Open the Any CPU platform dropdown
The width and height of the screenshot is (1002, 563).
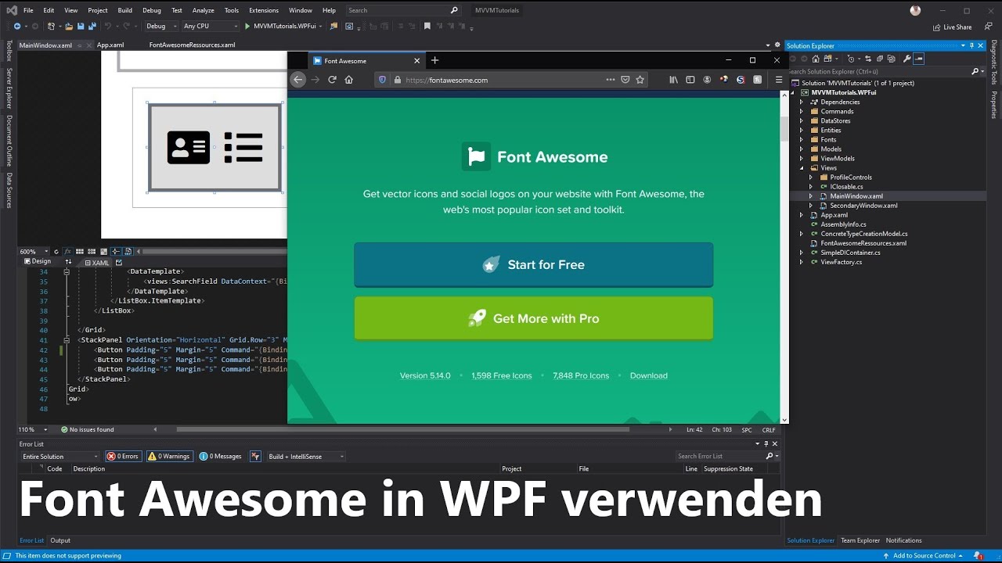click(x=211, y=26)
